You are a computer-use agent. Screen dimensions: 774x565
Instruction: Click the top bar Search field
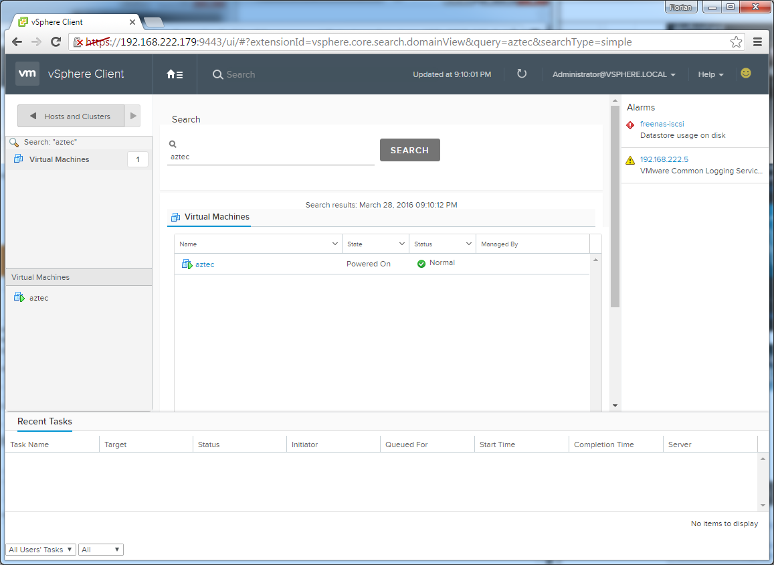(240, 74)
